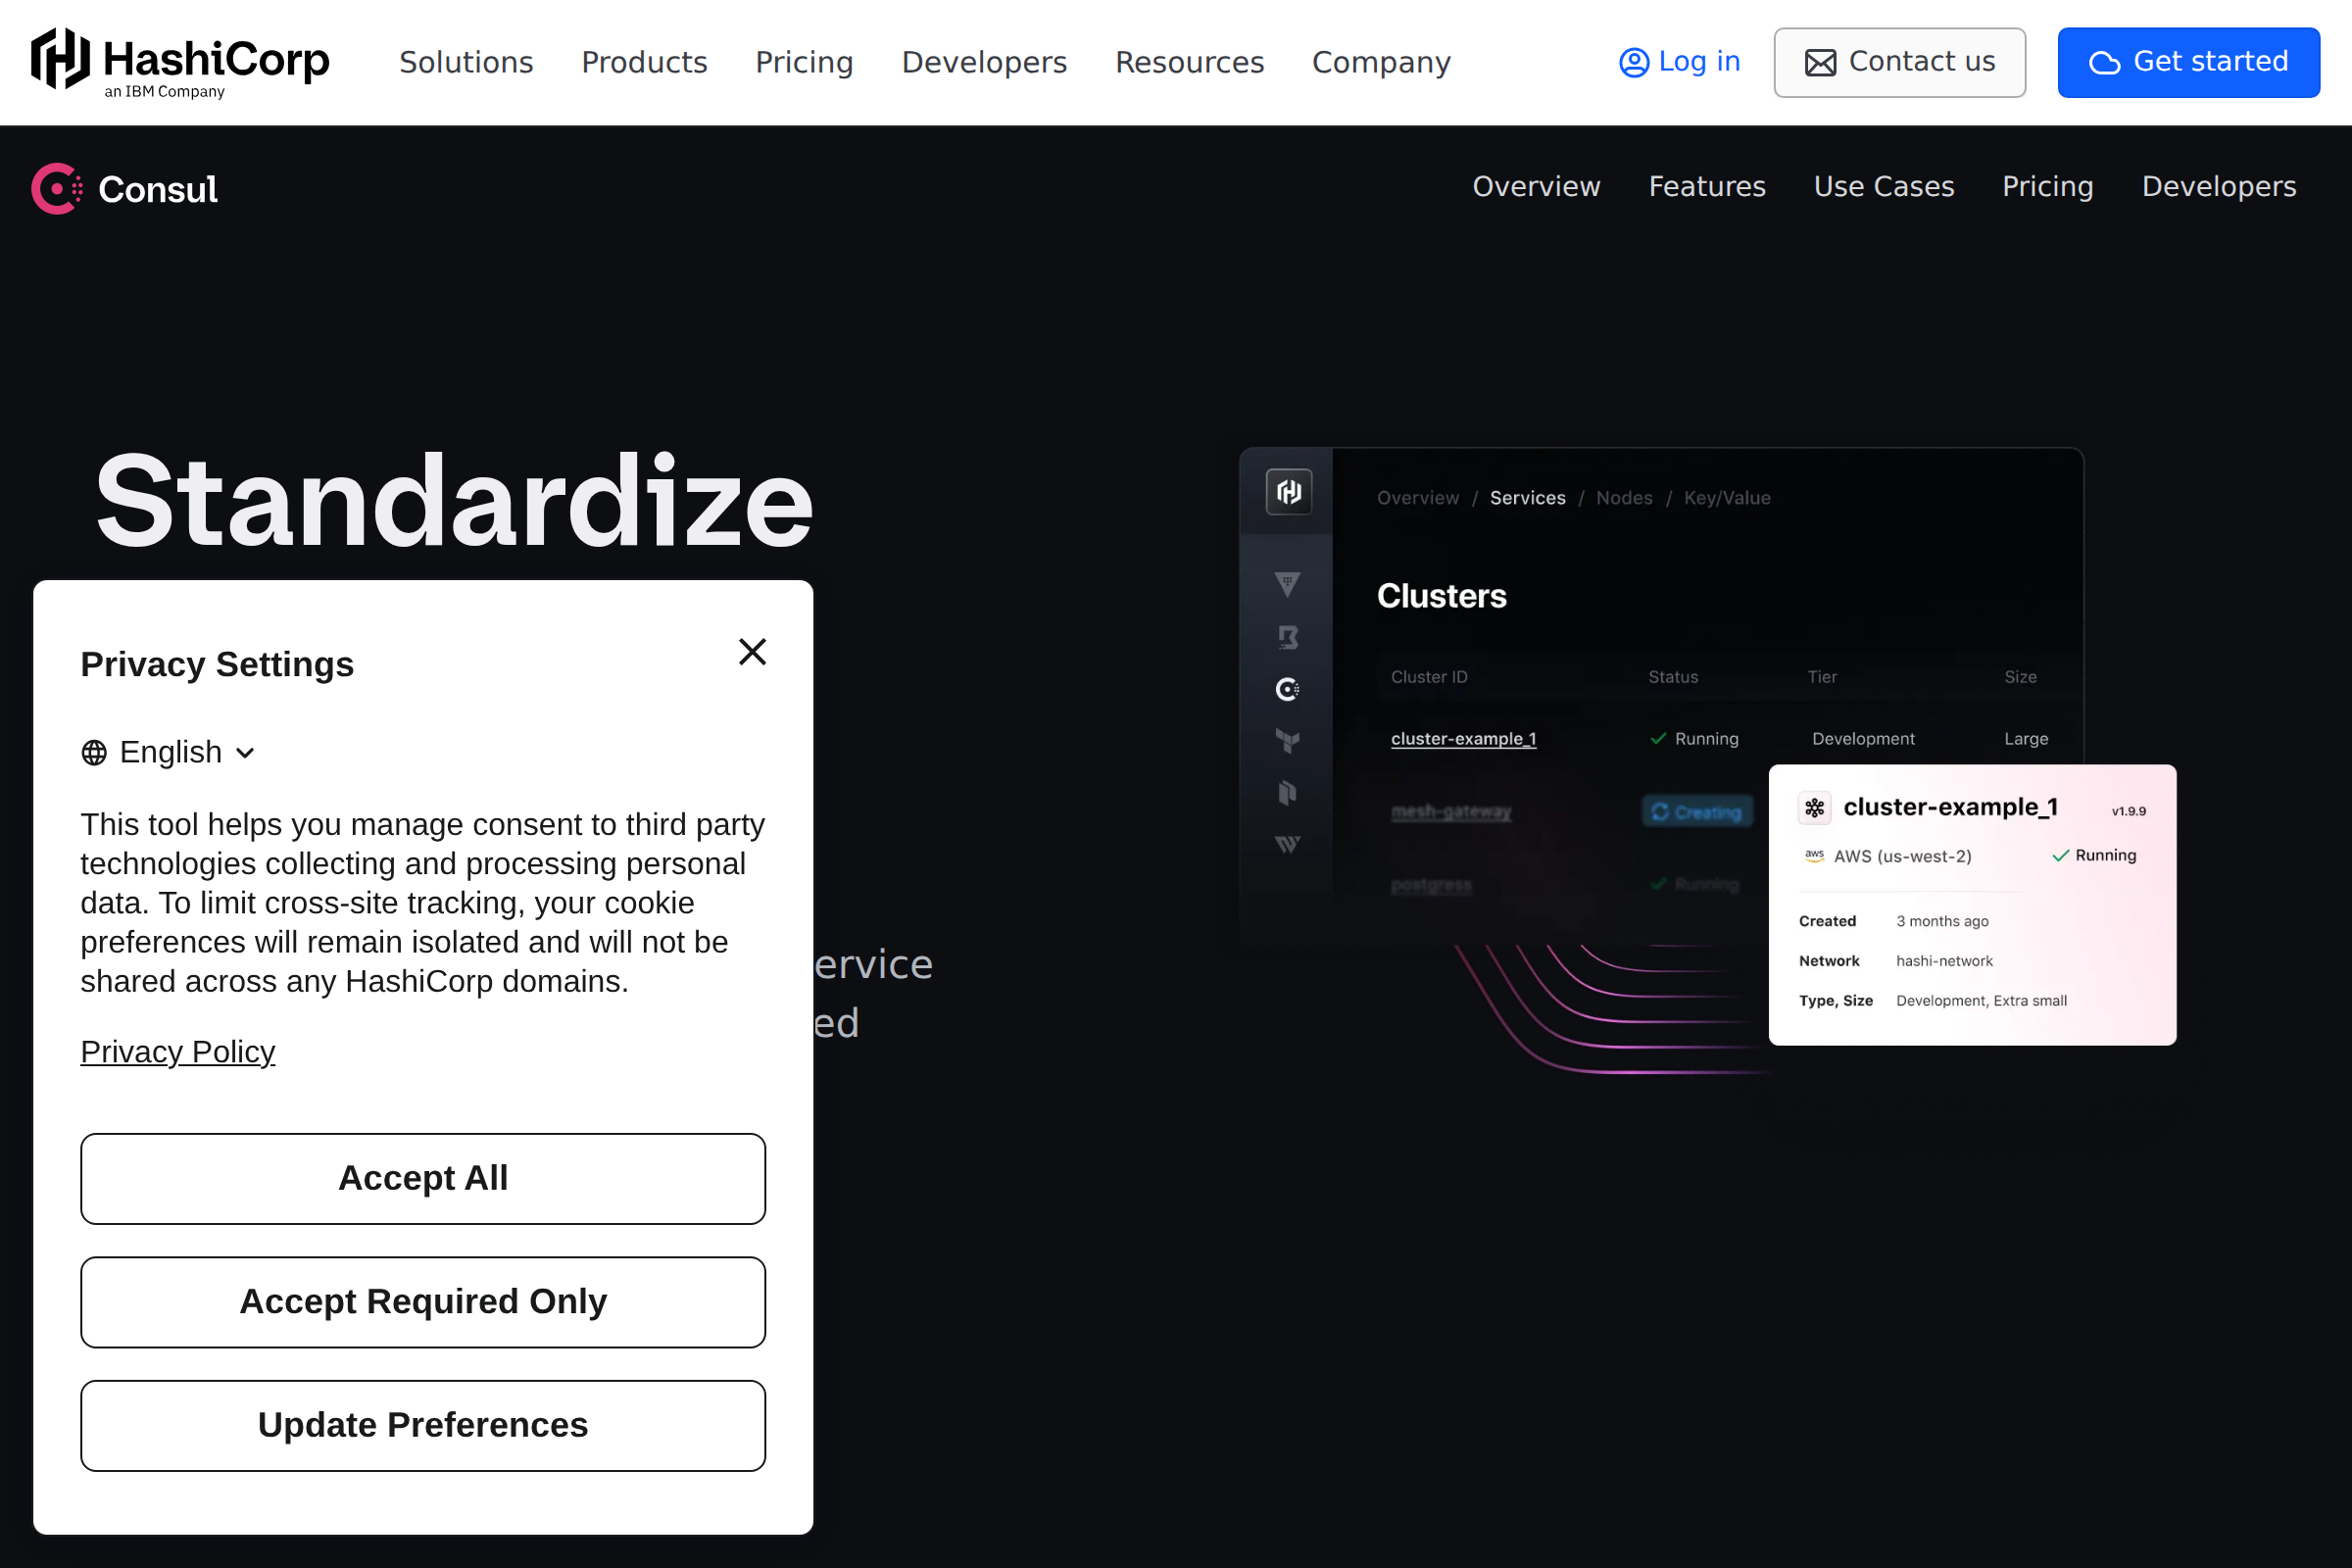Click the Development tier cell
This screenshot has height=1568, width=2352.
(x=1863, y=739)
